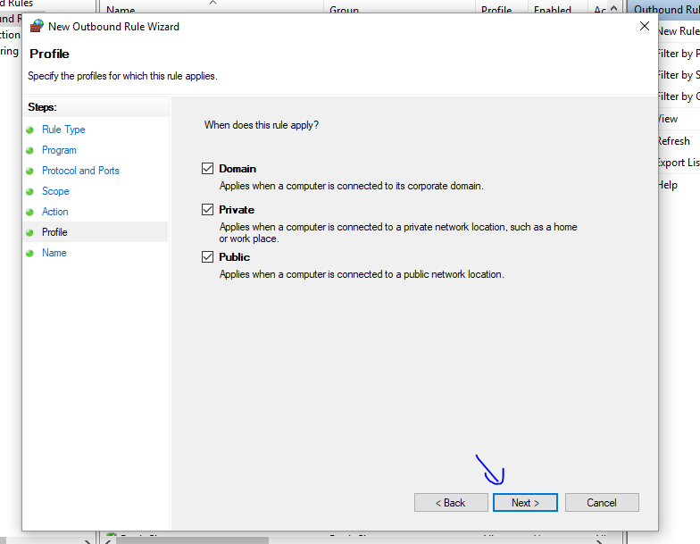Click the firewall wizard title bar icon
This screenshot has height=544, width=700.
(x=37, y=26)
